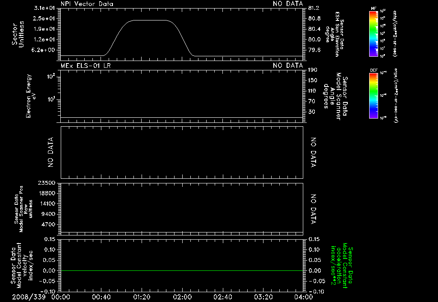
Task: Click the '1.2e+01' sector tick value
Action: tap(44, 39)
